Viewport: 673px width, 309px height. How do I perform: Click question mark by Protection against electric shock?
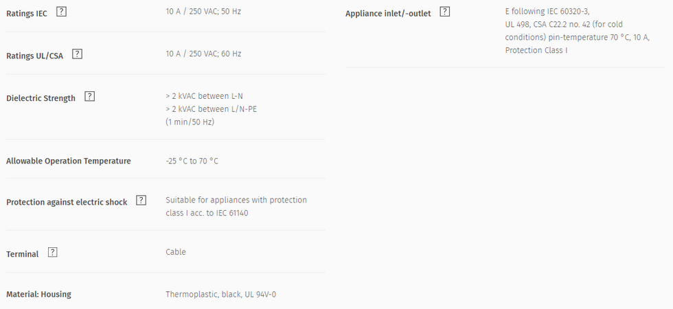tap(141, 201)
